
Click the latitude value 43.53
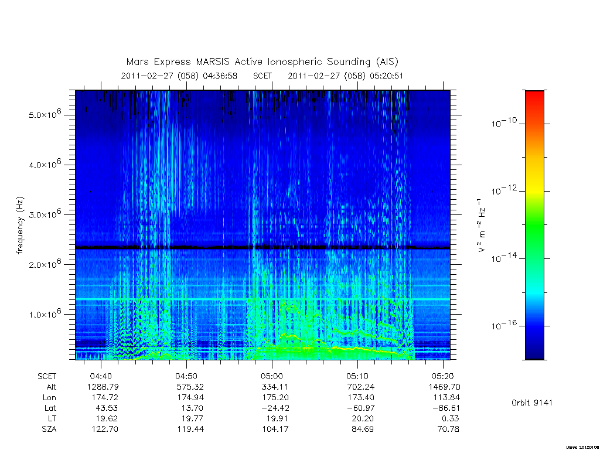pyautogui.click(x=107, y=408)
